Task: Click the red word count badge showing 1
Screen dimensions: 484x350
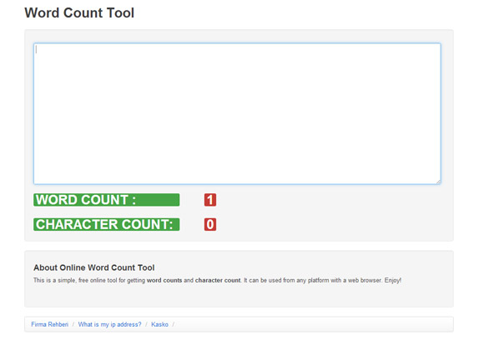Action: tap(210, 200)
